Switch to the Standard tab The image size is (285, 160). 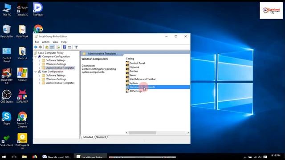pos(101,137)
